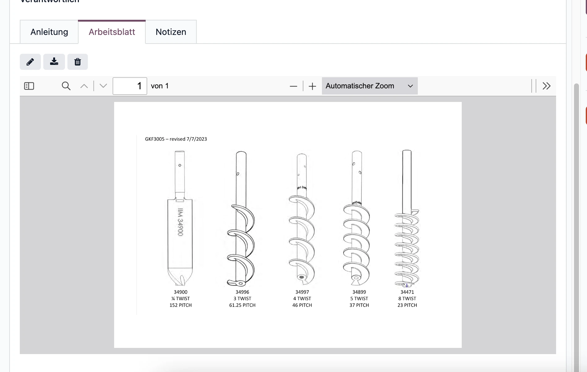Open the Automatischer Zoom dropdown
The width and height of the screenshot is (587, 372).
pyautogui.click(x=369, y=86)
